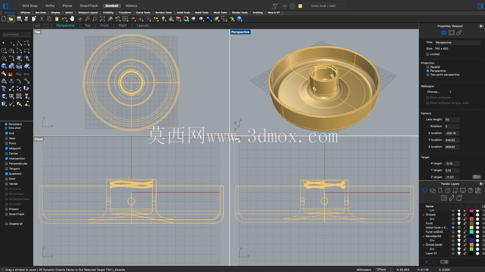Select the Parallel projection radio button
Image resolution: width=485 pixels, height=272 pixels.
[428, 67]
